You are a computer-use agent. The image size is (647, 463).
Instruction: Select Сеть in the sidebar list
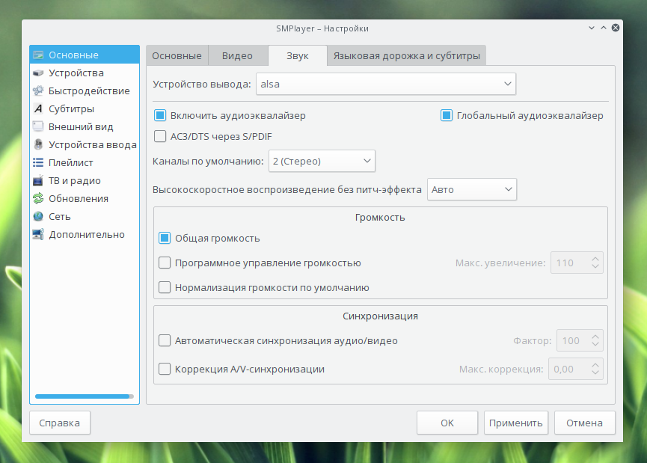point(85,216)
